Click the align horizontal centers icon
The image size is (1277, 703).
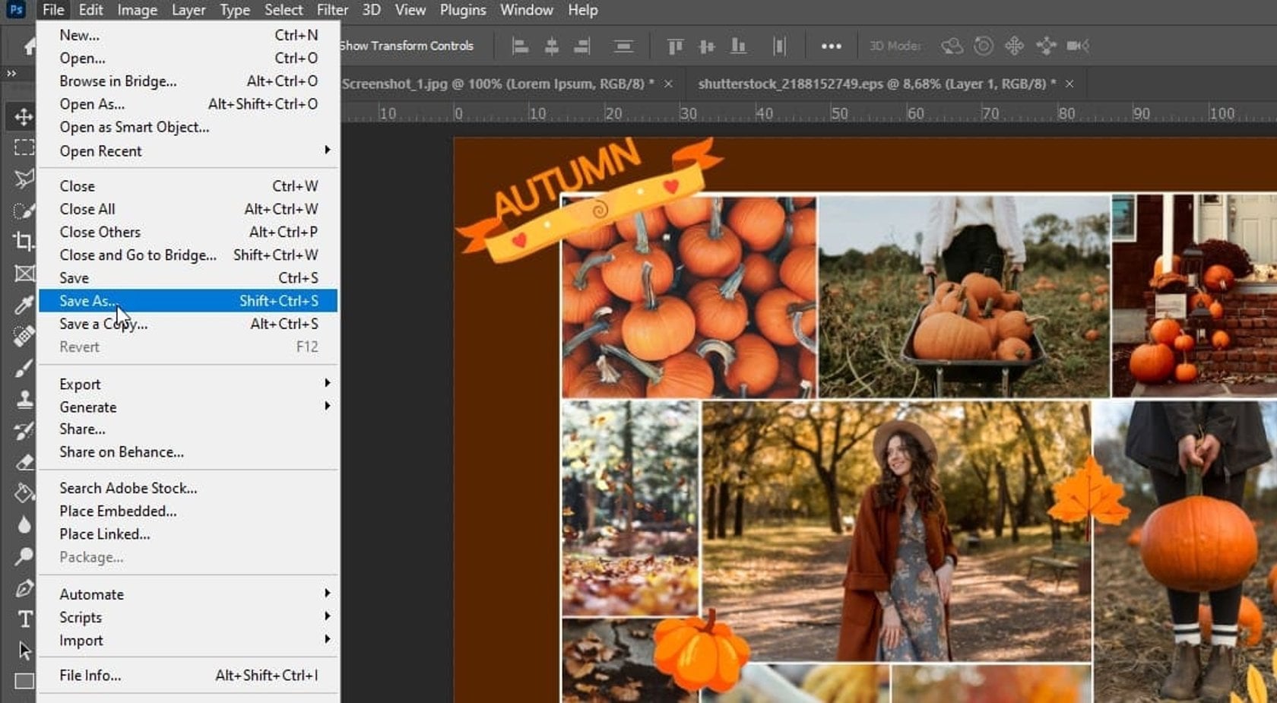coord(552,46)
